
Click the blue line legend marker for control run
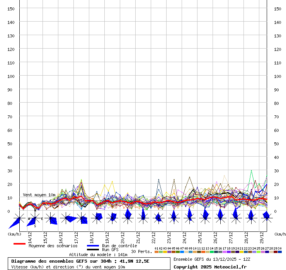coord(93,246)
